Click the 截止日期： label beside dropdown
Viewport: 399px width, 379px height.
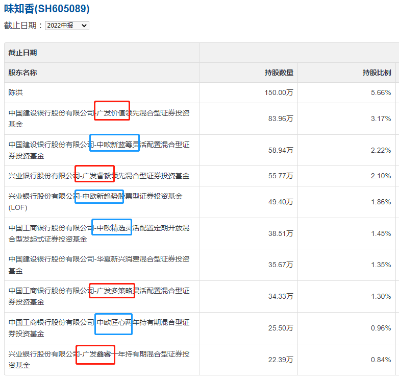click(x=23, y=26)
